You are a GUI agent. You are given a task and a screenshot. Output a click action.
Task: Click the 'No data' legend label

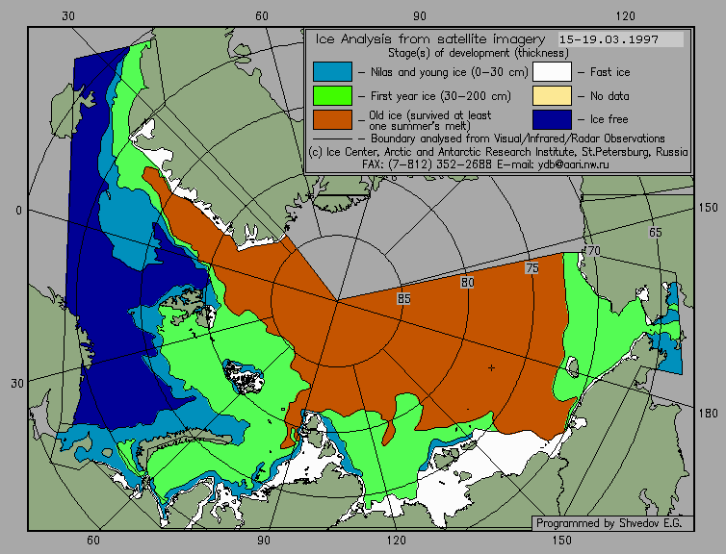point(609,96)
